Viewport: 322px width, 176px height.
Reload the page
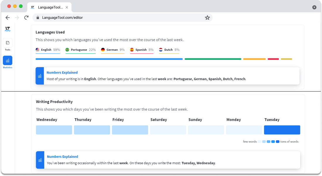26,18
